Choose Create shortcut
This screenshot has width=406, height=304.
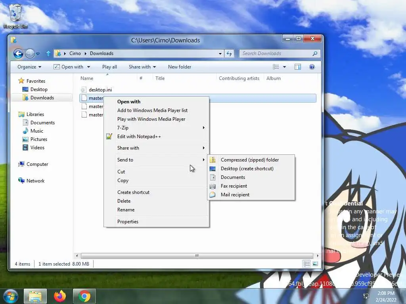coord(133,192)
